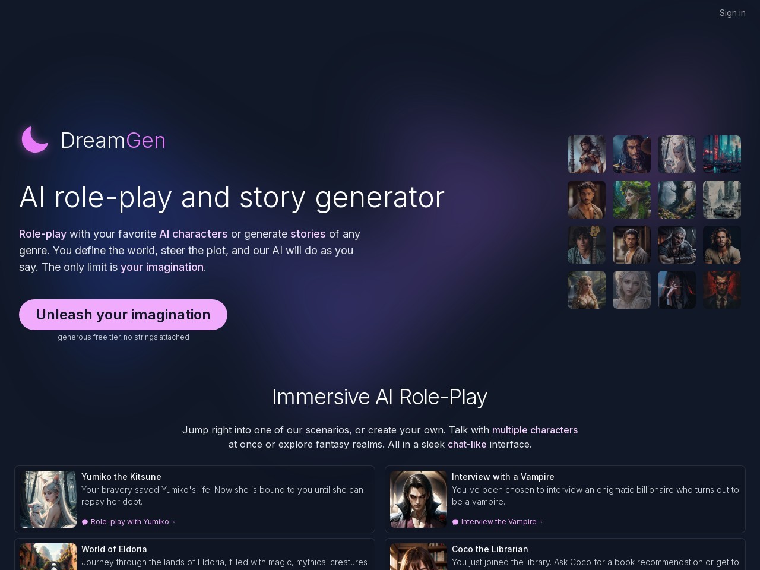Image resolution: width=760 pixels, height=570 pixels.
Task: Click the chat bubble icon beside Interview the Vampire
Action: pos(455,522)
